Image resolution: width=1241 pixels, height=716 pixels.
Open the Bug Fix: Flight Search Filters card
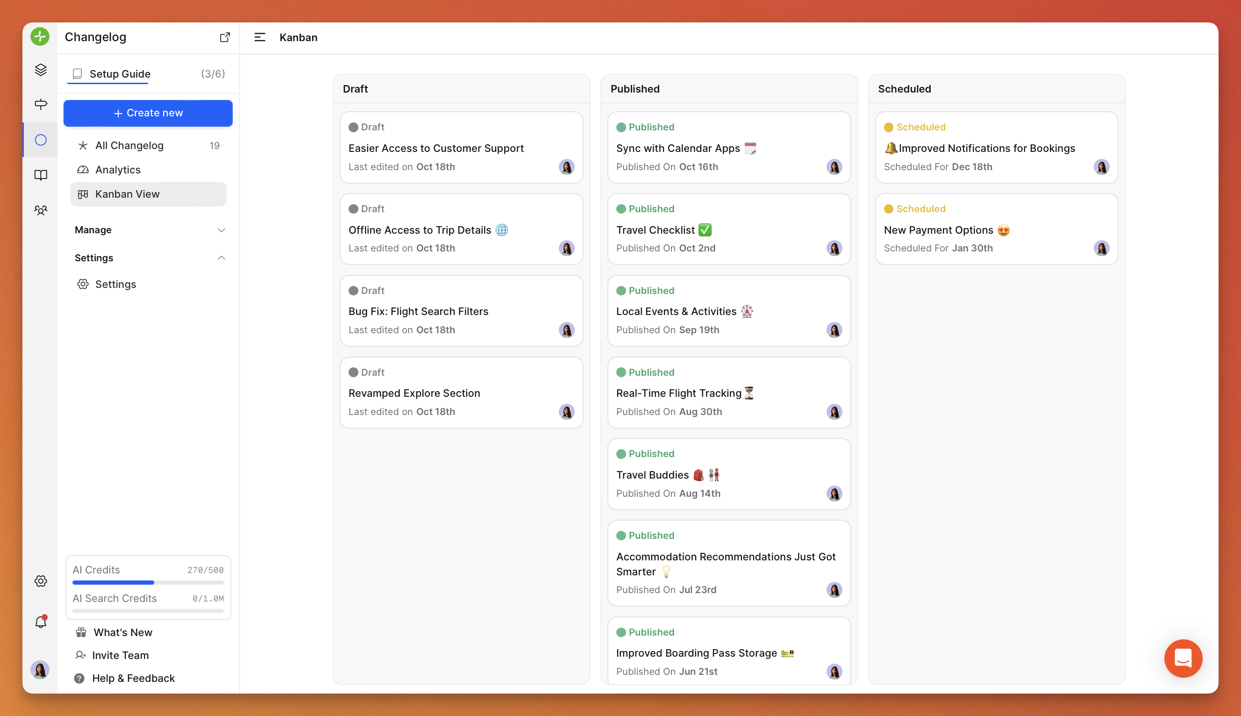click(x=461, y=311)
